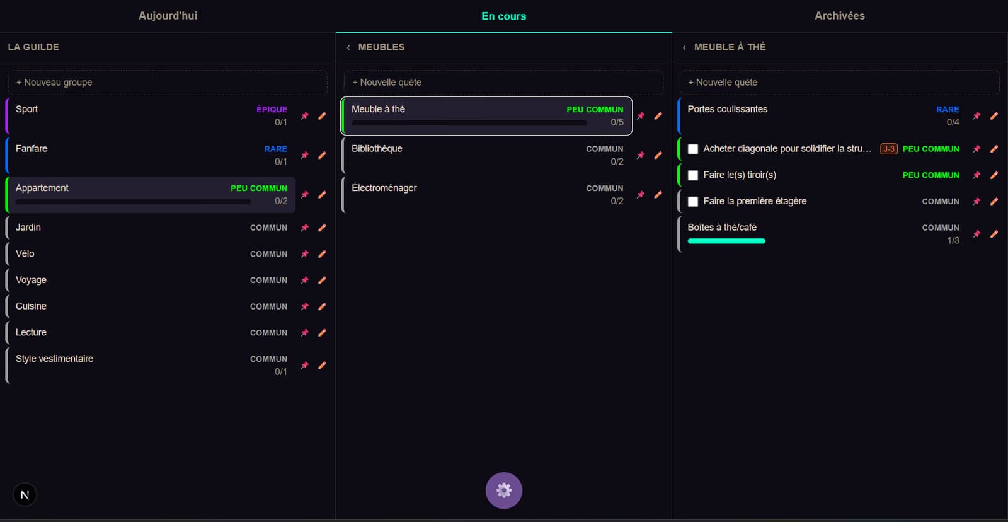Edit the Boîtes à thé/café entry
The height and width of the screenshot is (522, 1008).
tap(994, 234)
